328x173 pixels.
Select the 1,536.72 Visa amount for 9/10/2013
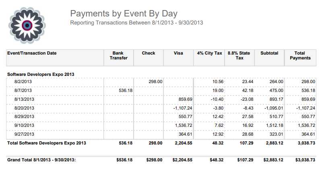[183, 125]
